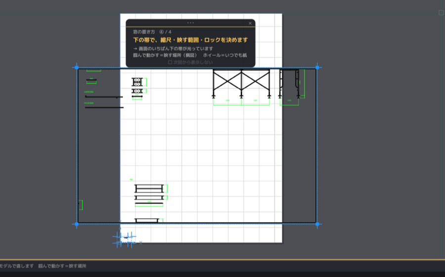
Task: Click the step indicator 窓の置き方 ④ / 4
Action: [x=152, y=32]
